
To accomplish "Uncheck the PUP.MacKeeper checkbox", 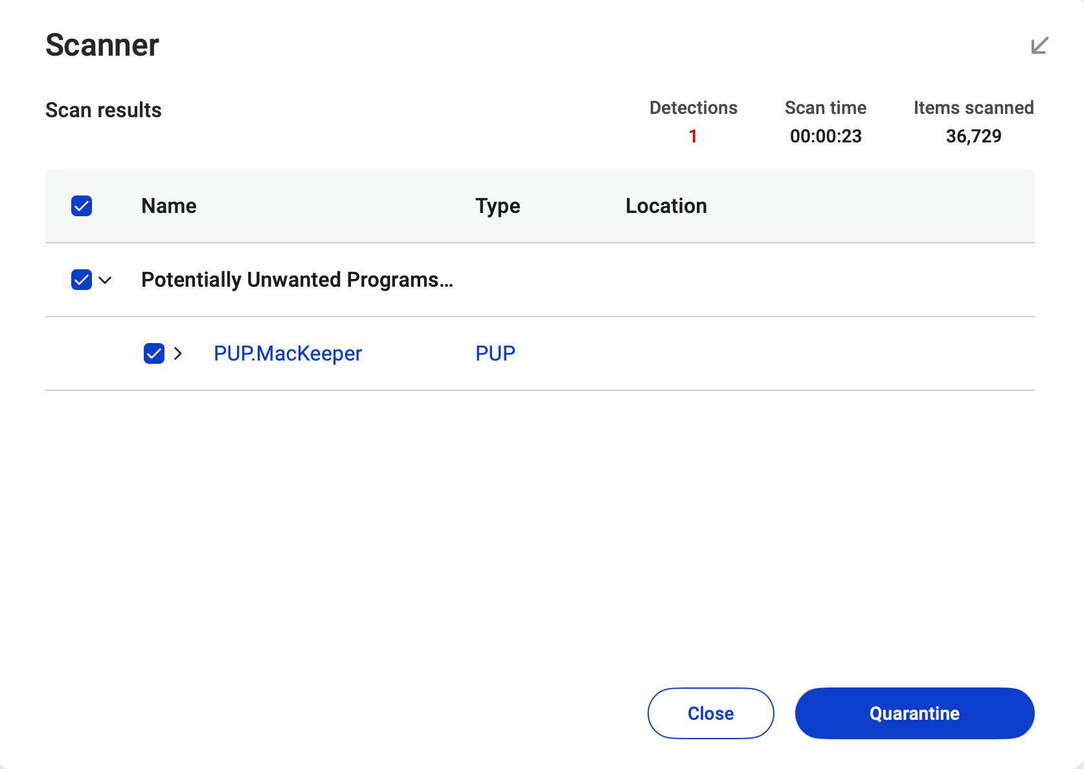I will [153, 353].
